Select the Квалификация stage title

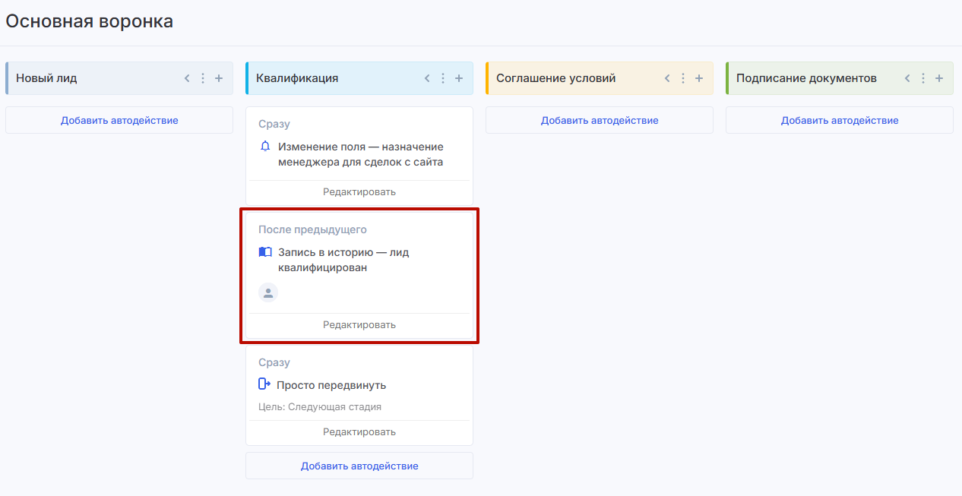coord(297,78)
